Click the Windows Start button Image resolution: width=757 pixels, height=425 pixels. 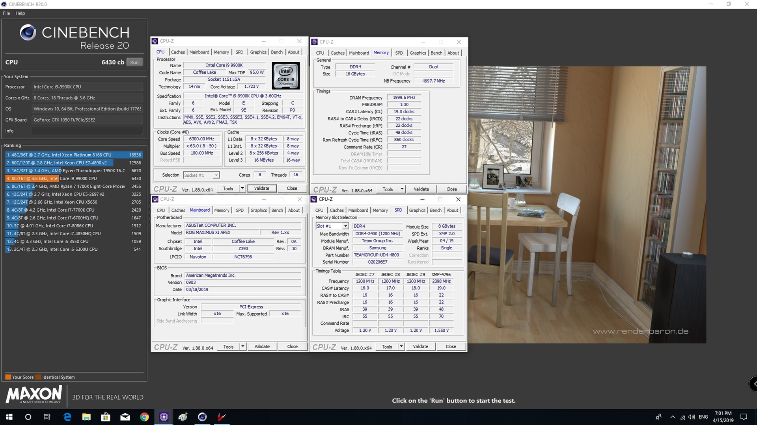(9, 417)
